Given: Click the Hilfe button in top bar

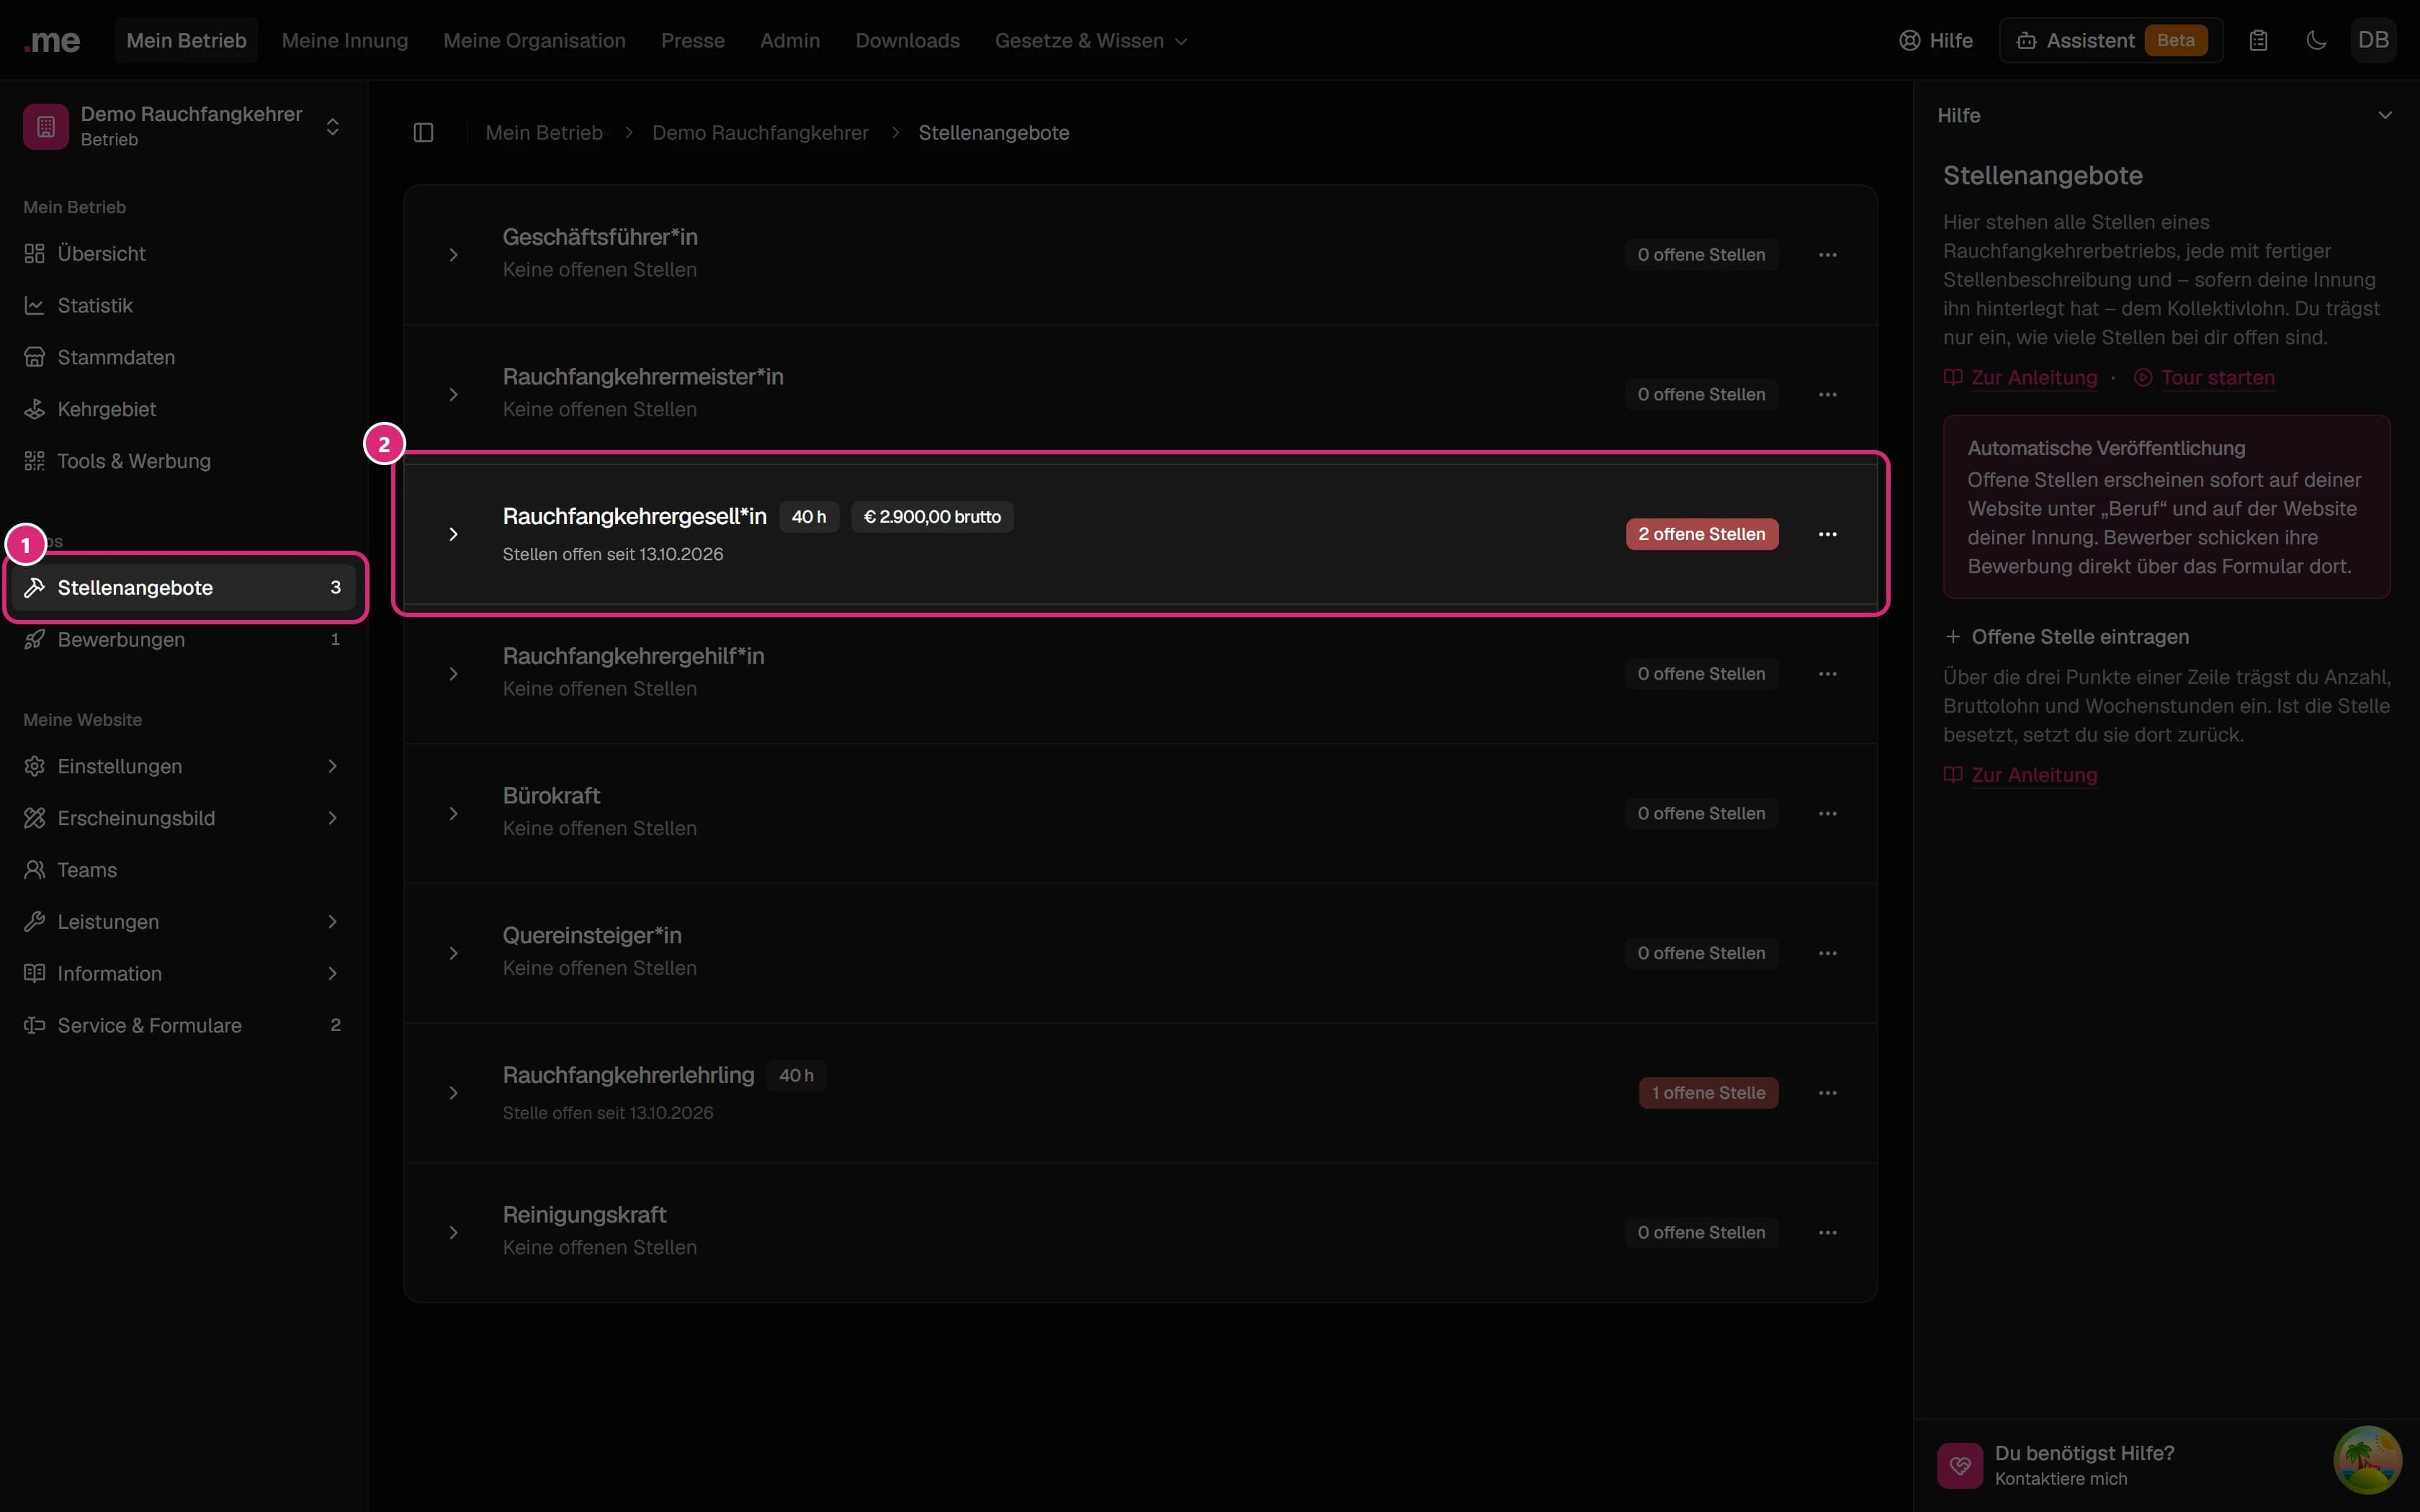Looking at the screenshot, I should pyautogui.click(x=1936, y=41).
